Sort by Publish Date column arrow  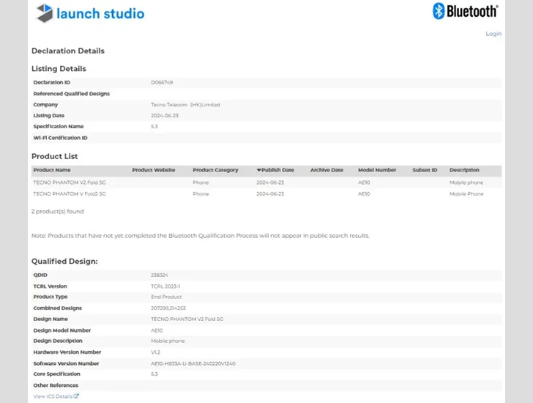pos(258,170)
